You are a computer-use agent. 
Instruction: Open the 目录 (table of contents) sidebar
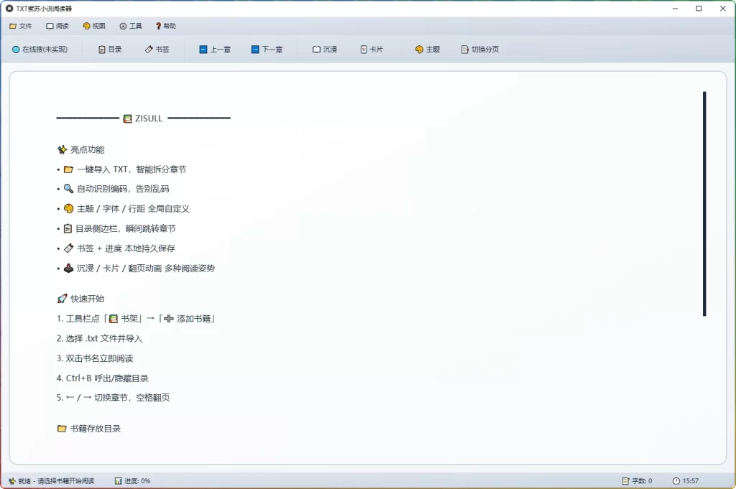pyautogui.click(x=109, y=49)
